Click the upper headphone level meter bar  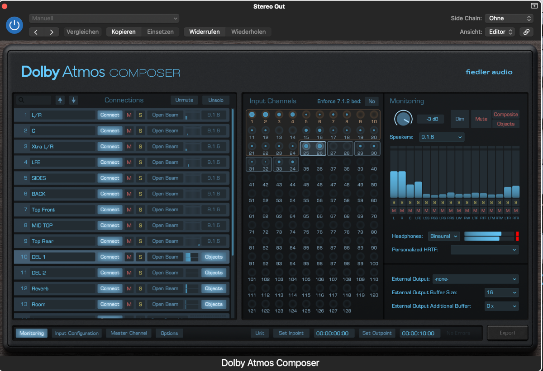tap(490, 234)
